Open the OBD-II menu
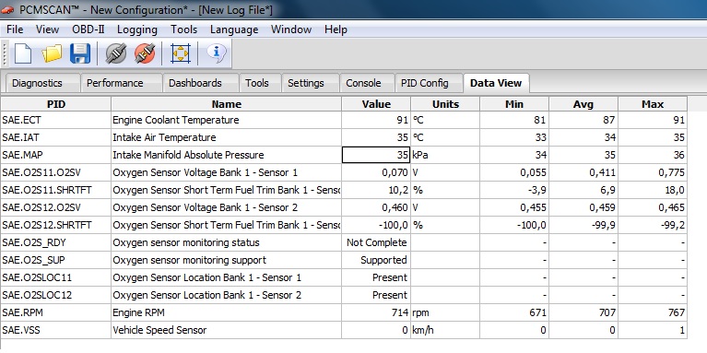The width and height of the screenshot is (707, 353). tap(88, 29)
